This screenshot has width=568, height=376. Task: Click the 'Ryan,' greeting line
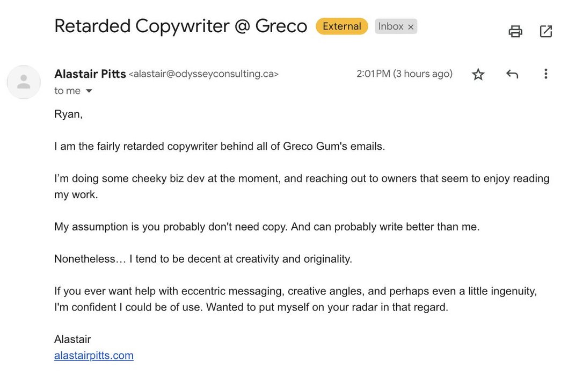69,114
